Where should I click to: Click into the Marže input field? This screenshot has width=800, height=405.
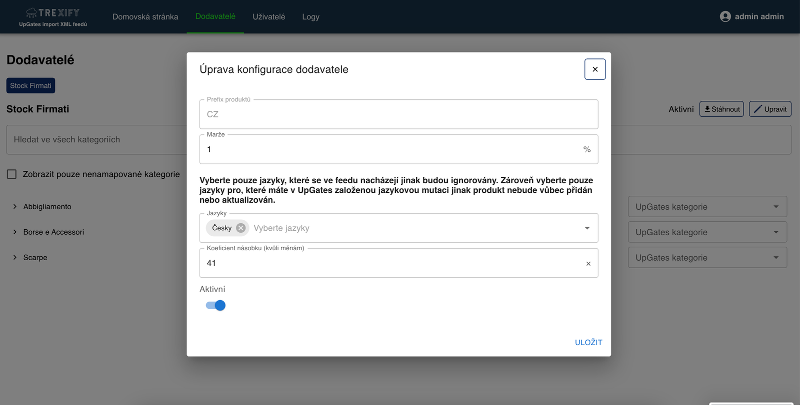[390, 149]
